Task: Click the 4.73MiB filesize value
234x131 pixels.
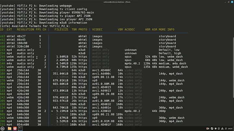Action: click(62, 67)
